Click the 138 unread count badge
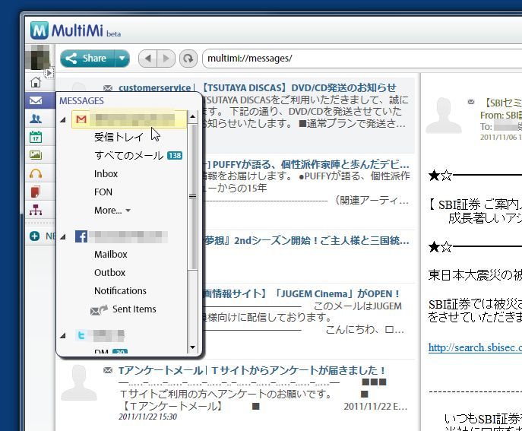 175,156
